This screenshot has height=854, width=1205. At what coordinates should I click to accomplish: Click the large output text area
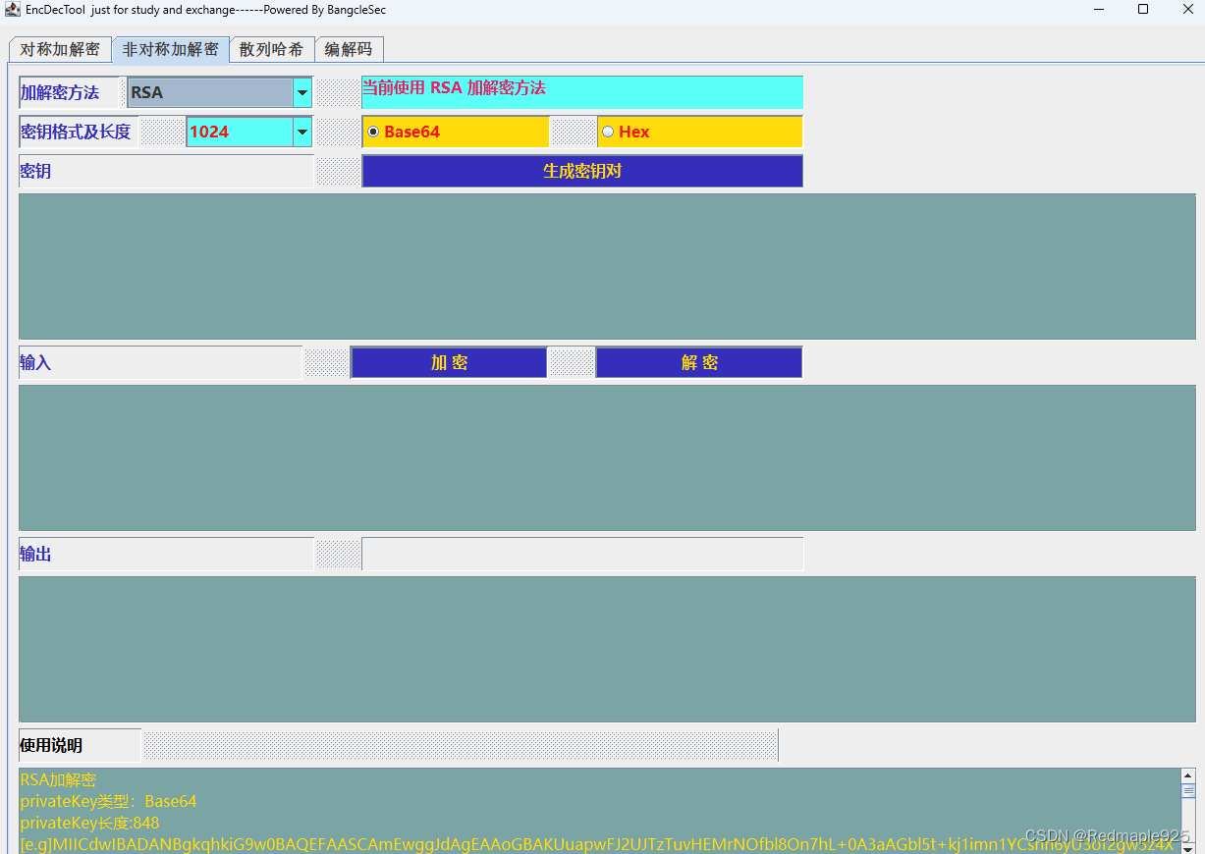(602, 649)
